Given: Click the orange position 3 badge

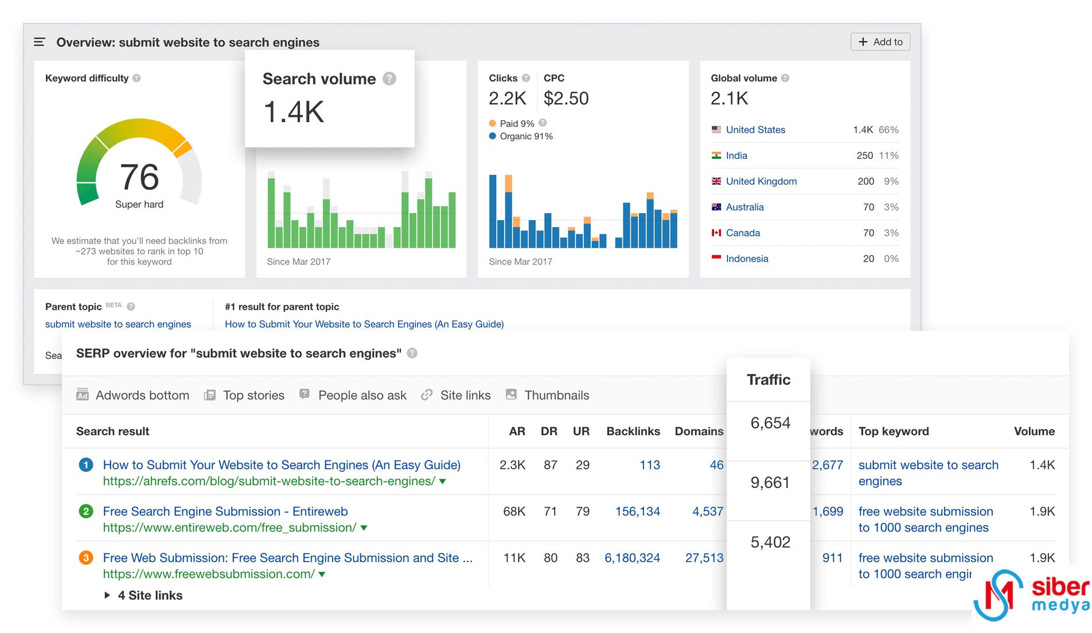Looking at the screenshot, I should pyautogui.click(x=86, y=558).
